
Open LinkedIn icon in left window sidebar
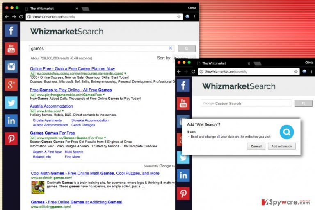point(11,120)
